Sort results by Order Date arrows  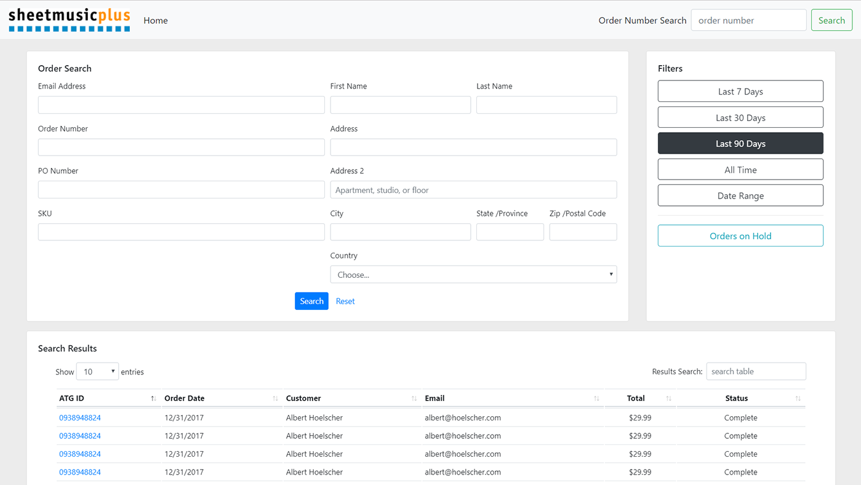click(275, 398)
